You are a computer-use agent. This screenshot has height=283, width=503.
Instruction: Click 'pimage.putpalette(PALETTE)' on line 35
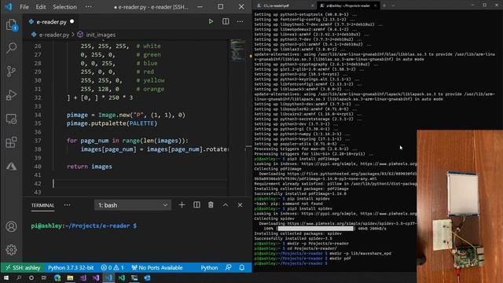tap(112, 123)
